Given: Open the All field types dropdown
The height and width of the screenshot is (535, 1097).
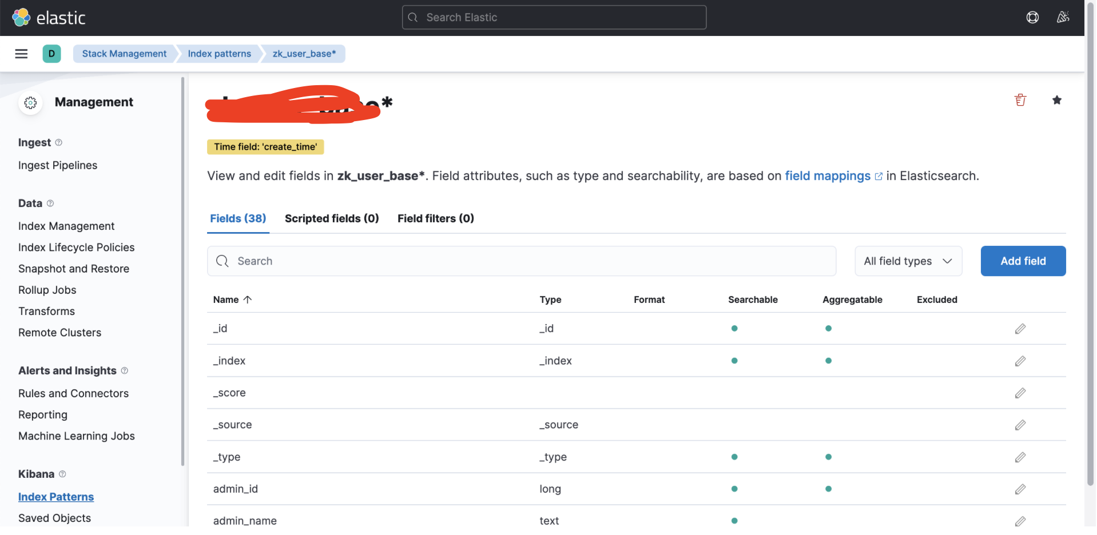Looking at the screenshot, I should [x=908, y=261].
